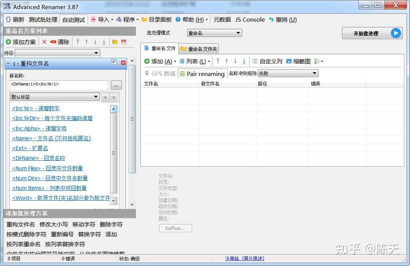This screenshot has width=410, height=266.
Task: Insert the <Num Files> tag link
Action: coord(47,168)
